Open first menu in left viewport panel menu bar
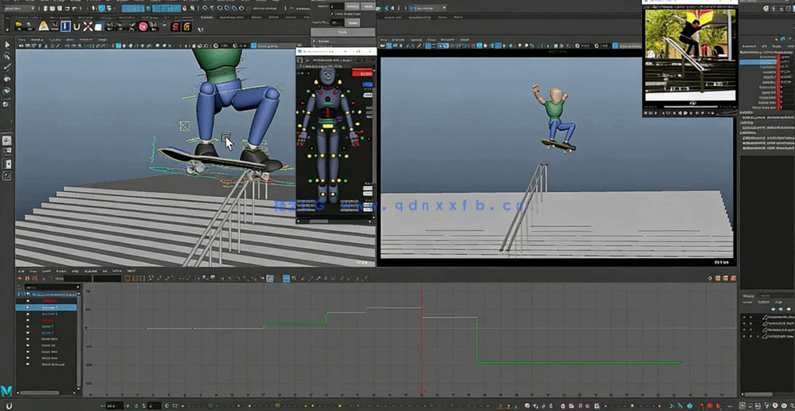 tap(22, 38)
